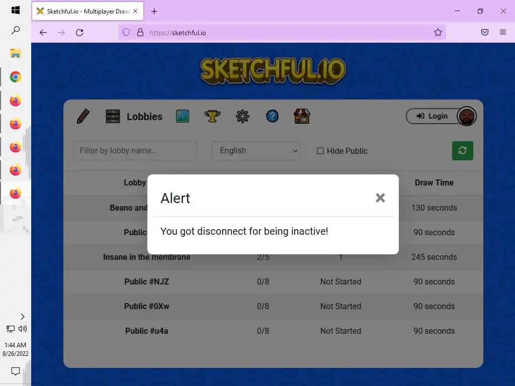Click the network tray icon
The height and width of the screenshot is (386, 515).
pos(11,329)
